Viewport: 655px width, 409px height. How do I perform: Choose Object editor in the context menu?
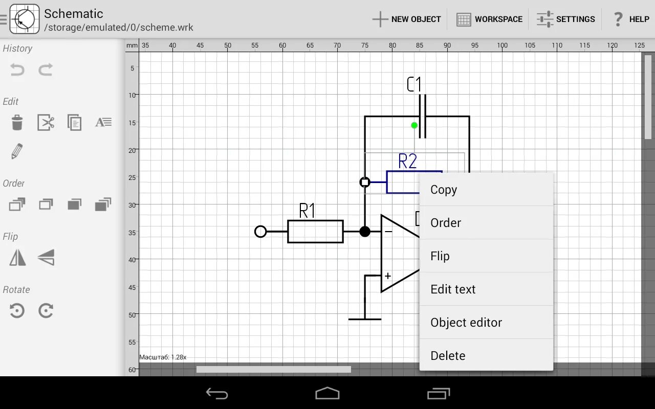coord(486,323)
